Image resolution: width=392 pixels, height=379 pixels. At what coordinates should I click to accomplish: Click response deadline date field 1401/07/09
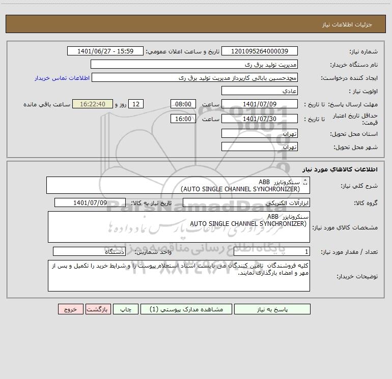tap(260, 104)
